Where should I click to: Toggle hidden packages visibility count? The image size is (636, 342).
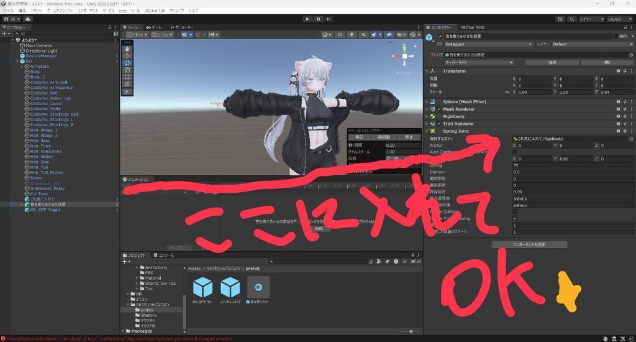click(x=416, y=262)
